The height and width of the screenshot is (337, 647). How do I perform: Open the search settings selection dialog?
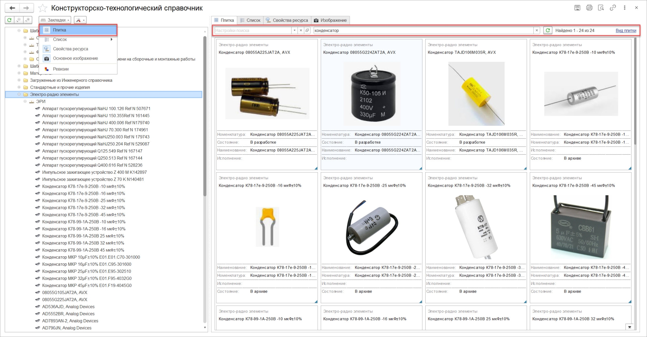(x=307, y=30)
